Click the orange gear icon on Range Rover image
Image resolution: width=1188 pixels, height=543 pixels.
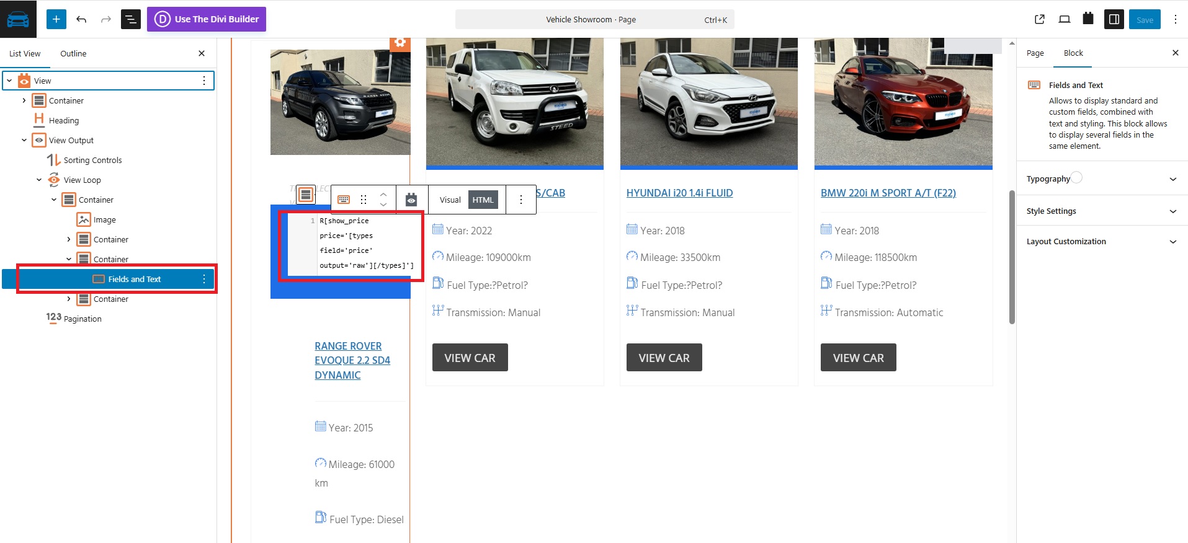click(400, 43)
